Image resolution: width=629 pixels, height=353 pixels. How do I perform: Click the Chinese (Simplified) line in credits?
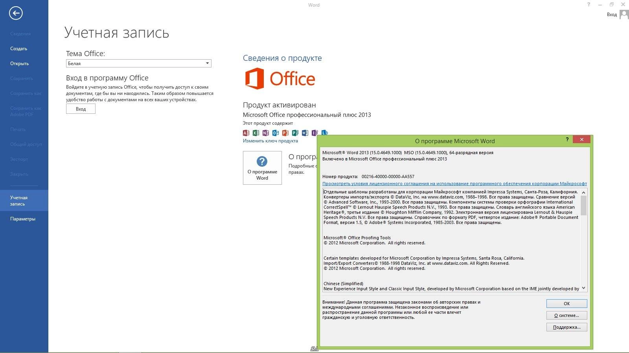[x=343, y=284]
